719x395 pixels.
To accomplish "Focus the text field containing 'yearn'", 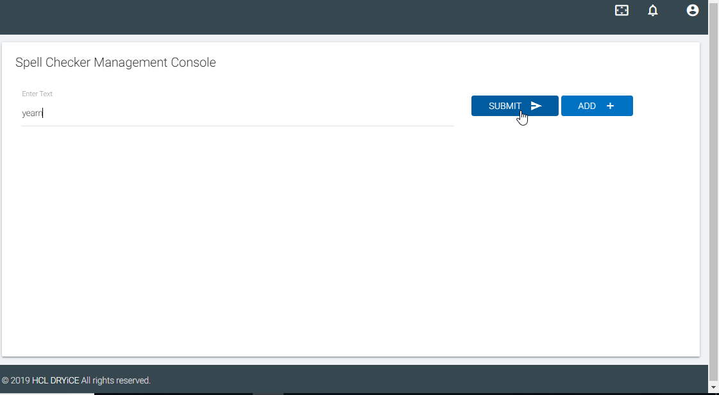I will [x=238, y=113].
